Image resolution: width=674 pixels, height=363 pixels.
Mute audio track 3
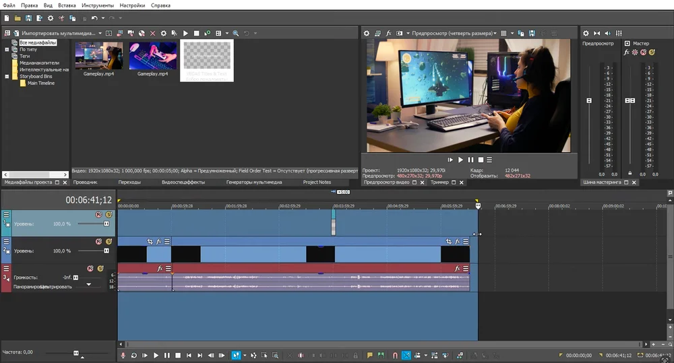point(90,268)
